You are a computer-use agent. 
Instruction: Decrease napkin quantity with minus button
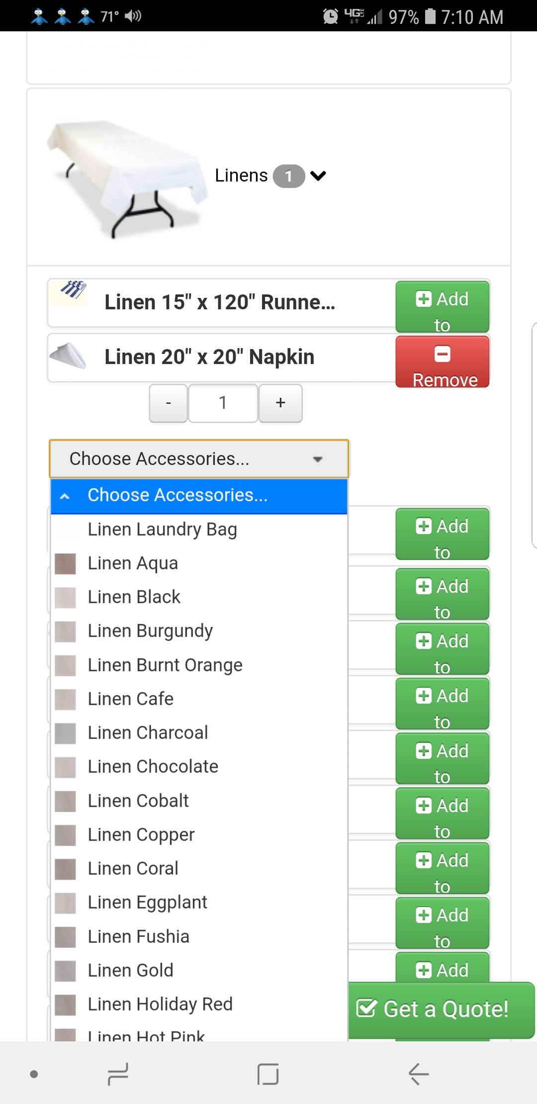[169, 403]
